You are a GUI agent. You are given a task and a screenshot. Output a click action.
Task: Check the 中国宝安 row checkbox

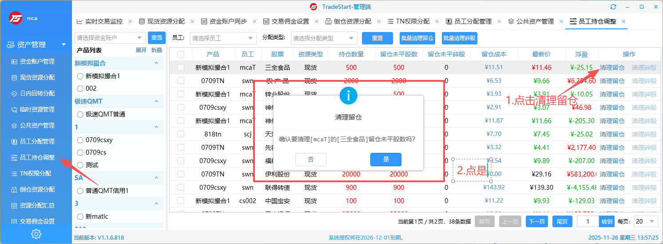coord(181,201)
